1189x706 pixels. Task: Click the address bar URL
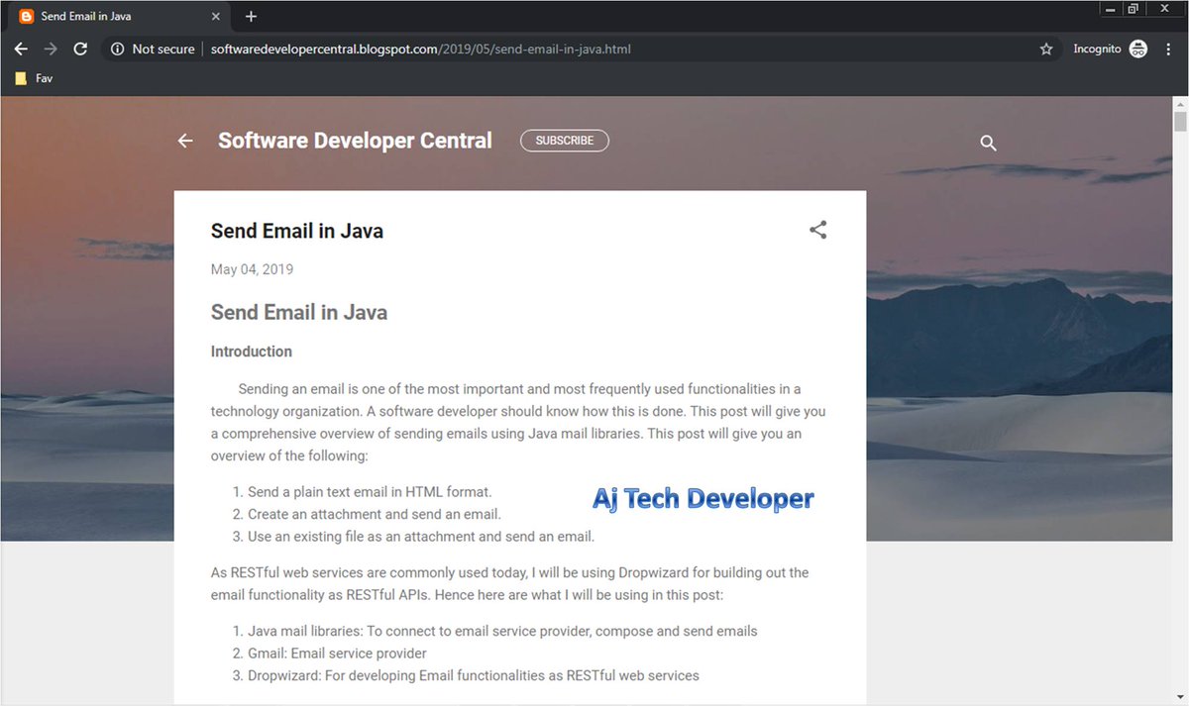coord(420,49)
